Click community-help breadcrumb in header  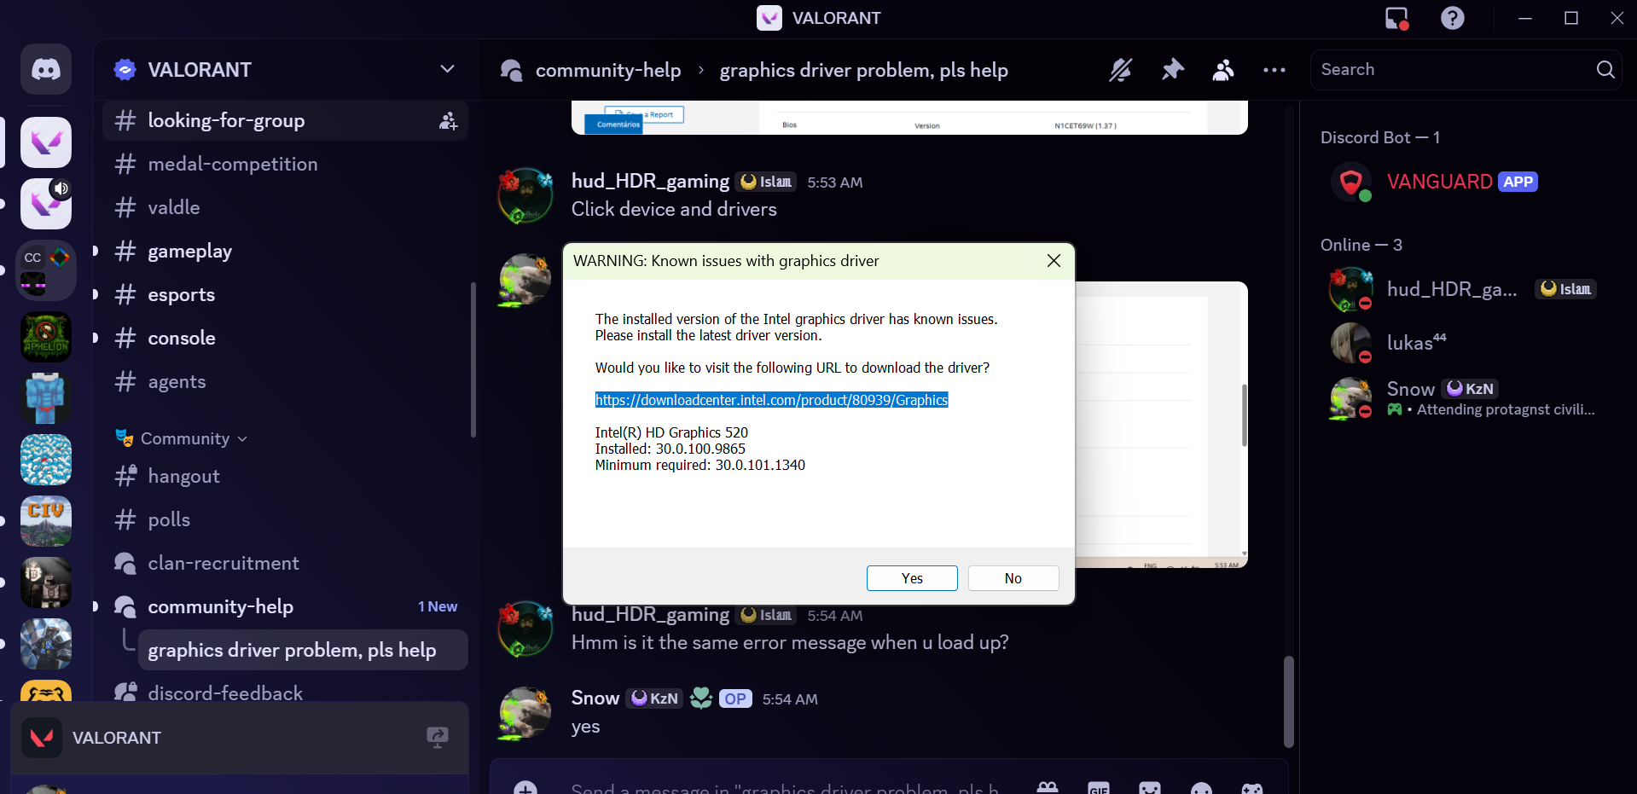pyautogui.click(x=608, y=70)
